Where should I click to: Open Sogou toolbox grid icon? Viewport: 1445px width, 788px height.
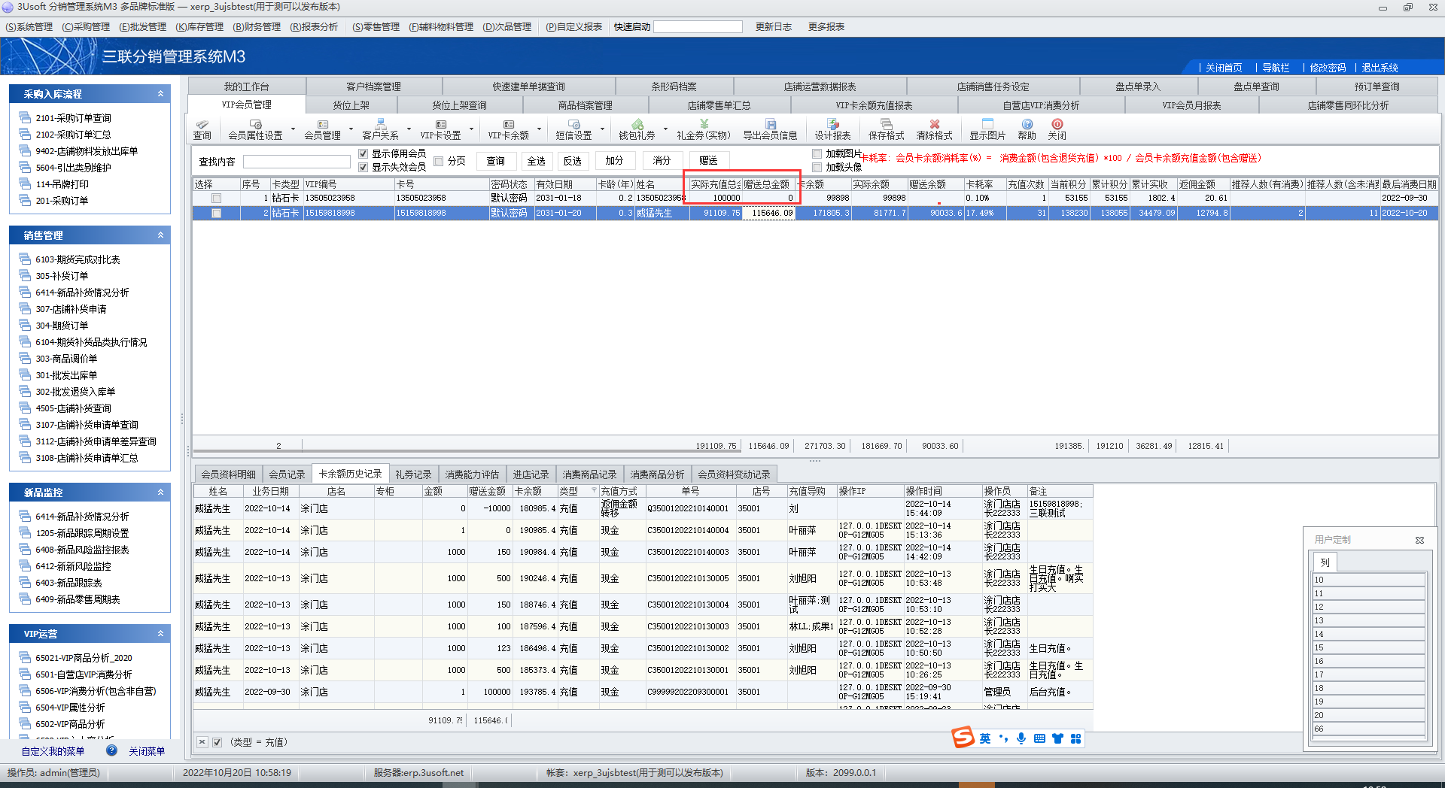tap(1076, 738)
